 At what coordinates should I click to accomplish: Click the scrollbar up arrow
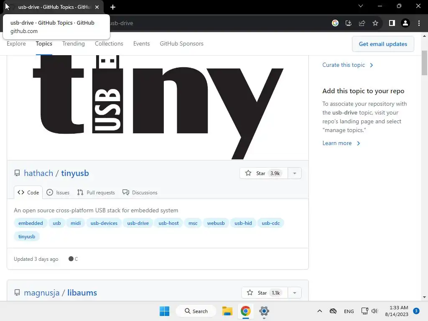point(425,36)
